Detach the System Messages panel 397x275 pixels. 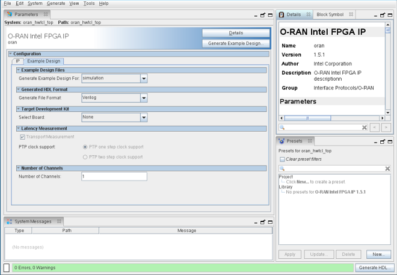pyautogui.click(x=263, y=222)
